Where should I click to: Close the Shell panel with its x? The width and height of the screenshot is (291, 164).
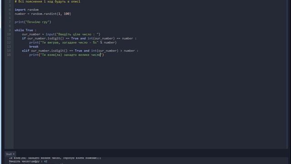(14, 154)
